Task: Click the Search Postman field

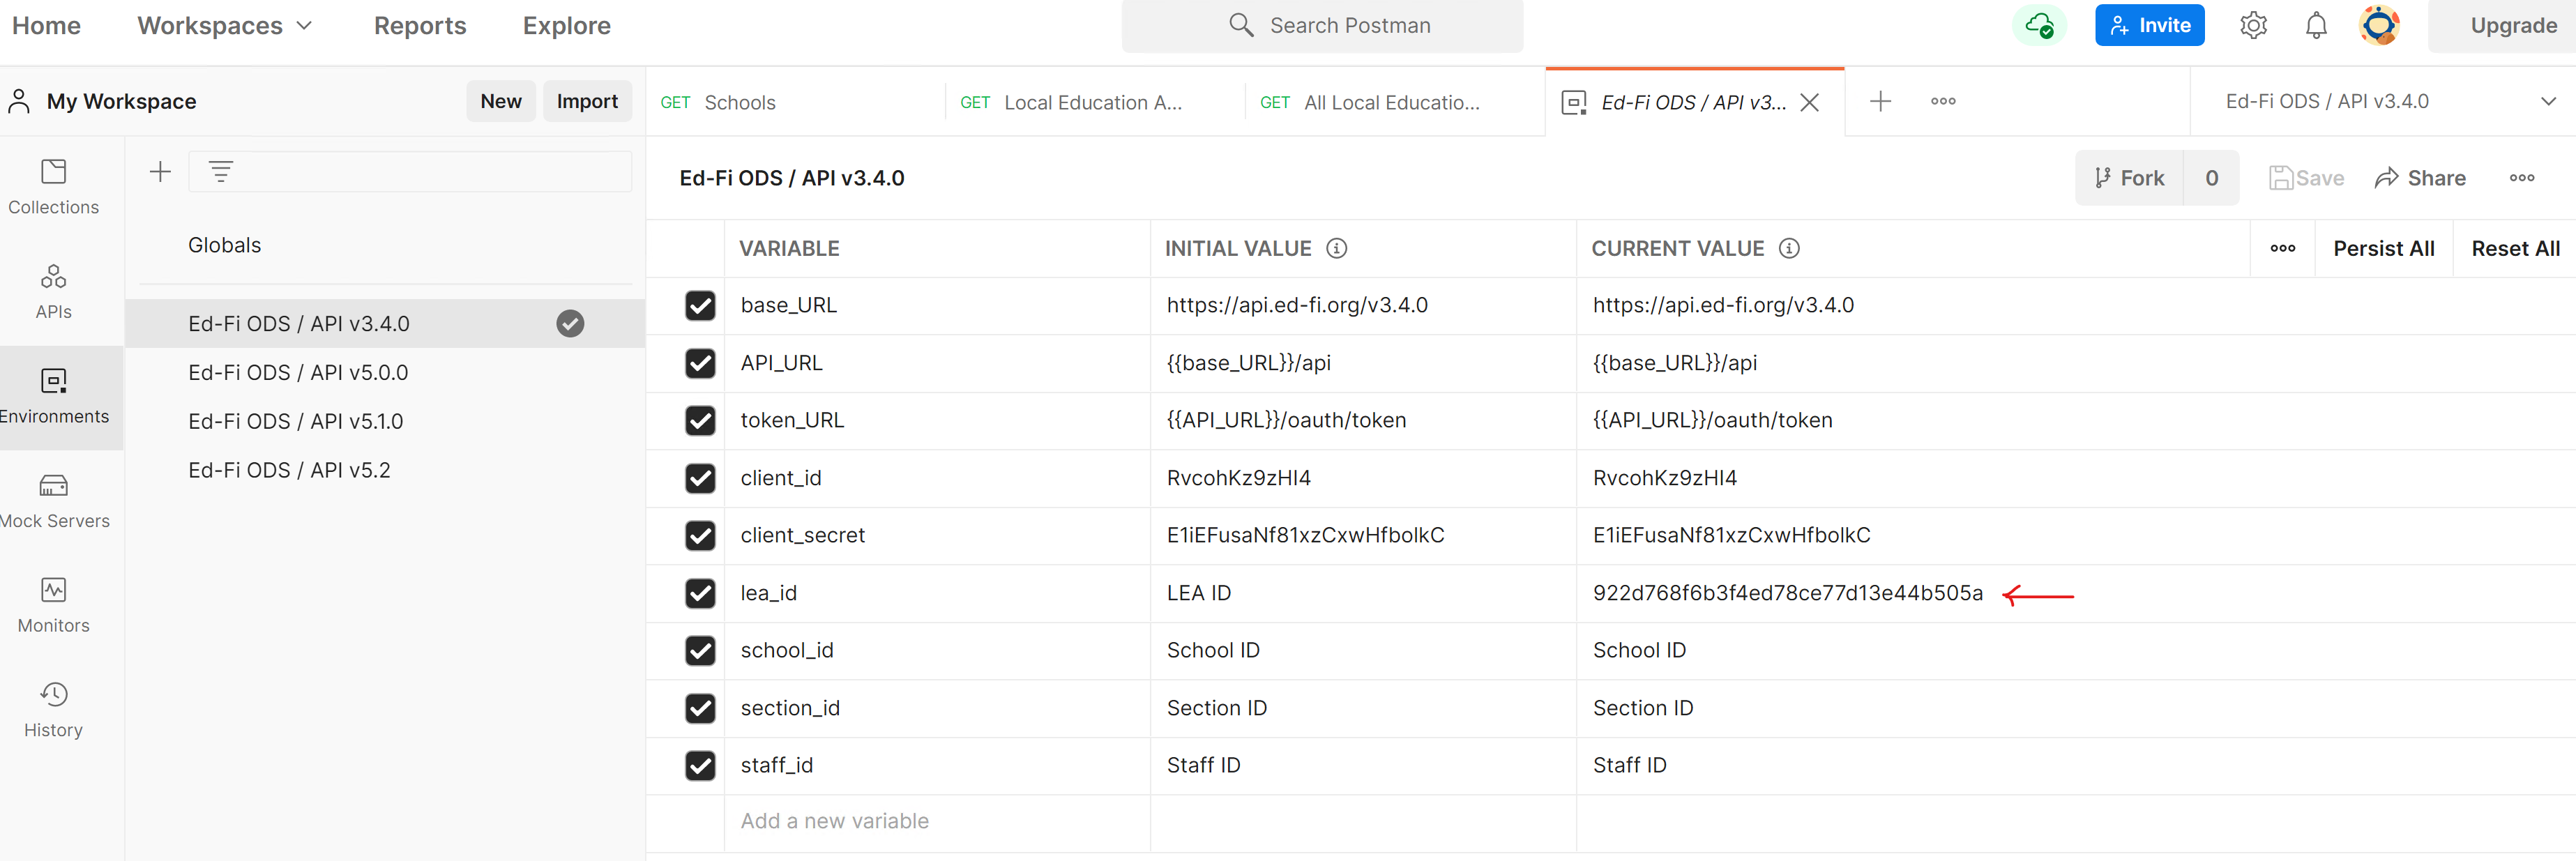Action: click(x=1322, y=26)
